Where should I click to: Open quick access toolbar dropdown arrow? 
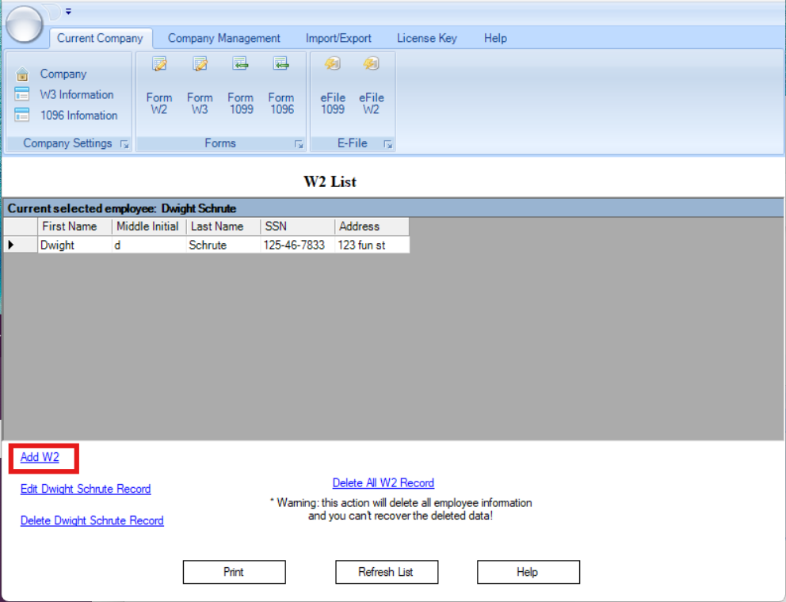68,11
